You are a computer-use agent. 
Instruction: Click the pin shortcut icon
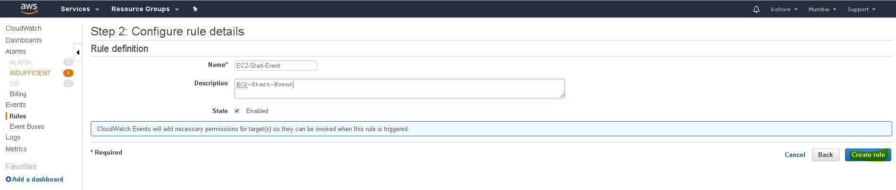tap(195, 9)
